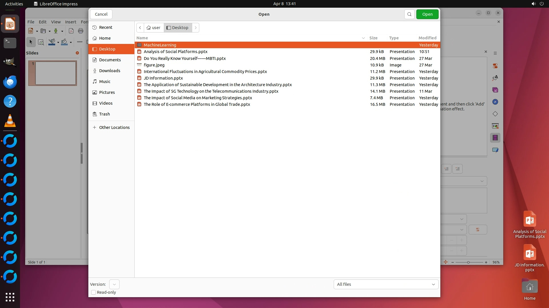Launch Thunderbird from the dock
This screenshot has height=308, width=549.
[10, 82]
